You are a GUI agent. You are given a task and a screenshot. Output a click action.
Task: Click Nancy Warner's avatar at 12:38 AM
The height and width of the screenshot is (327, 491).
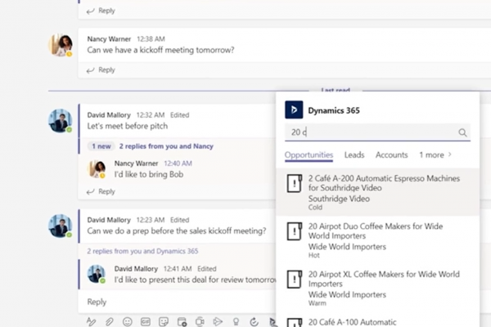61,45
